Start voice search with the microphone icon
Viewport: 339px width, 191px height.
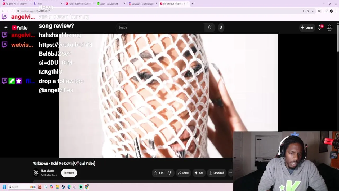221,27
